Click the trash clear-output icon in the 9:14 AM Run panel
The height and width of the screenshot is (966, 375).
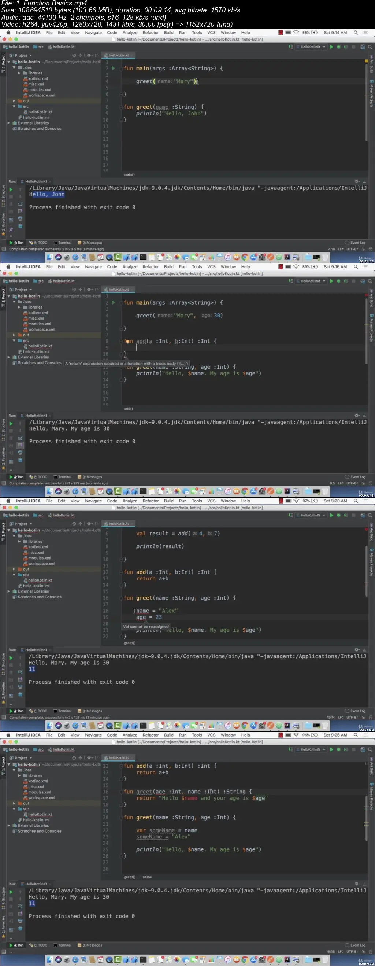click(x=20, y=226)
